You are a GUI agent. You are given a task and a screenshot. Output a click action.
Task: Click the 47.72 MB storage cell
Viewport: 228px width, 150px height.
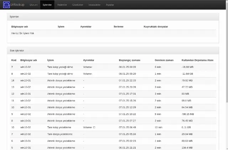(187, 87)
